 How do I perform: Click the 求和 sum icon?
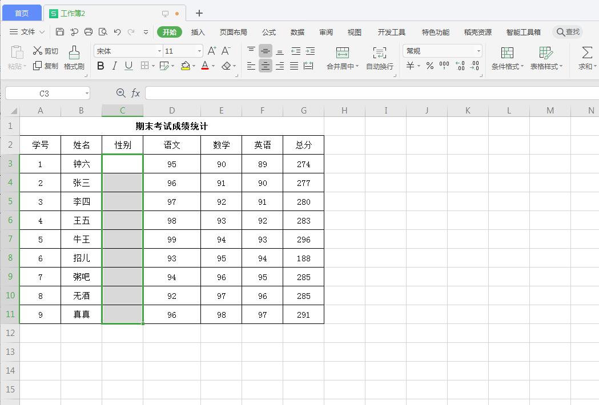pos(586,57)
